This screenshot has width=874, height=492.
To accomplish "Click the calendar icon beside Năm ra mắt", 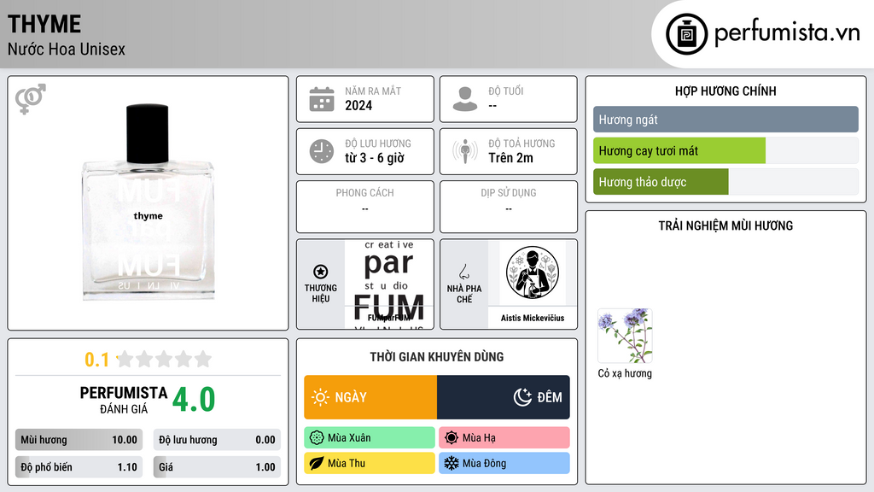I will click(x=322, y=99).
